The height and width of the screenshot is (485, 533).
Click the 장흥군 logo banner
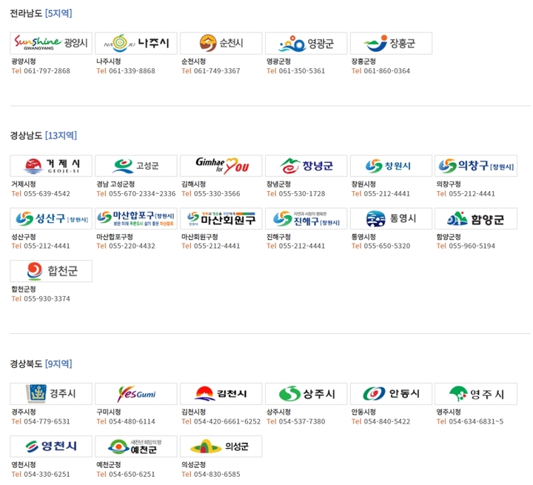click(x=391, y=43)
